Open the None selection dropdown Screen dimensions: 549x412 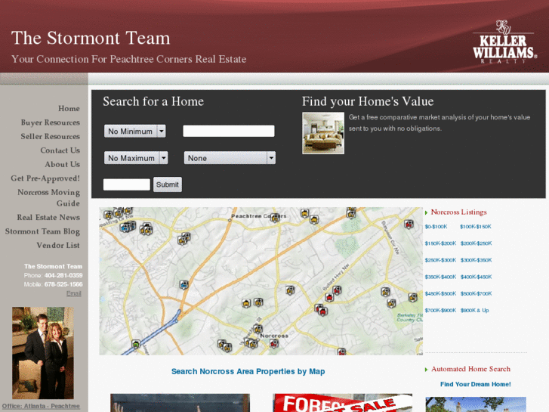(x=230, y=158)
